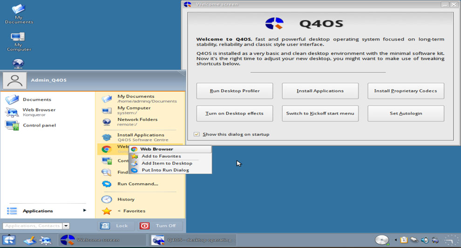Click the Find magnifier icon in menu
This screenshot has width=461, height=248.
click(107, 172)
